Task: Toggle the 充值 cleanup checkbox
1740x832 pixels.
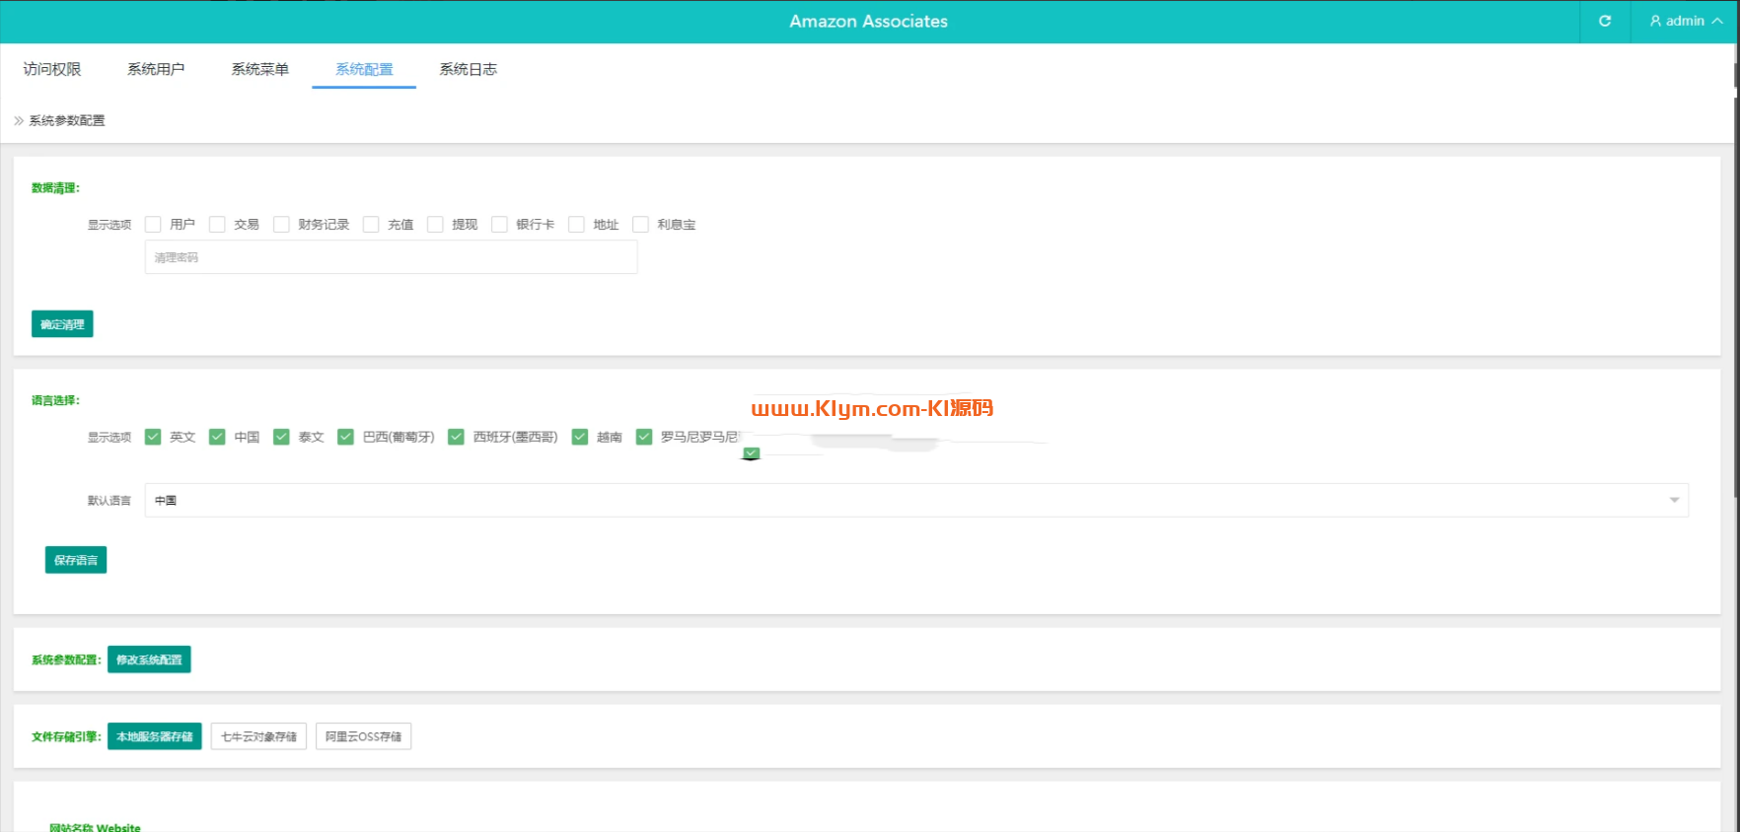Action: click(371, 225)
